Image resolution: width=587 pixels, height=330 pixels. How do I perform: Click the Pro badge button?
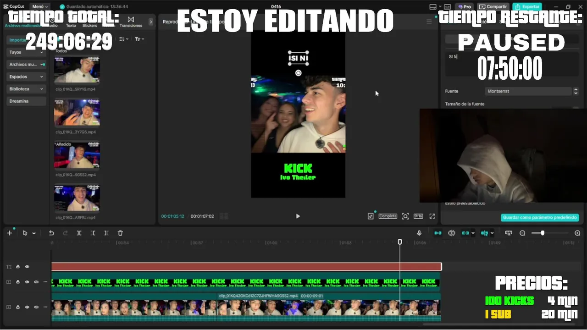(x=465, y=6)
